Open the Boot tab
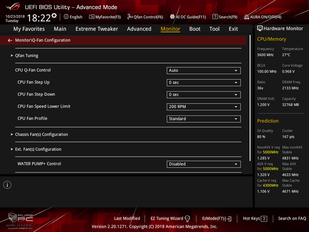The width and height of the screenshot is (309, 232). (195, 29)
